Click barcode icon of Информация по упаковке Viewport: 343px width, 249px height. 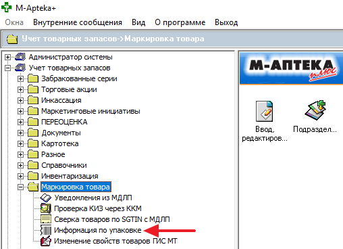click(x=46, y=230)
